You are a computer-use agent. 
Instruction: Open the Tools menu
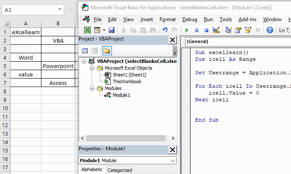click(226, 19)
